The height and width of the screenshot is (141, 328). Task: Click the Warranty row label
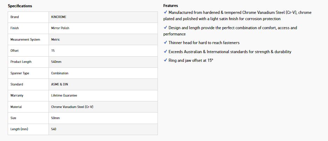coord(17,96)
